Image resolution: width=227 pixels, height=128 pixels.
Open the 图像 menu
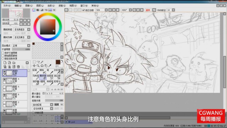(29, 6)
